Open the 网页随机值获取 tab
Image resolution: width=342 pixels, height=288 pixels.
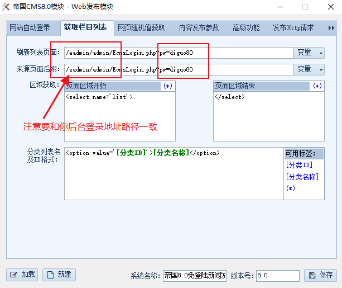[141, 28]
